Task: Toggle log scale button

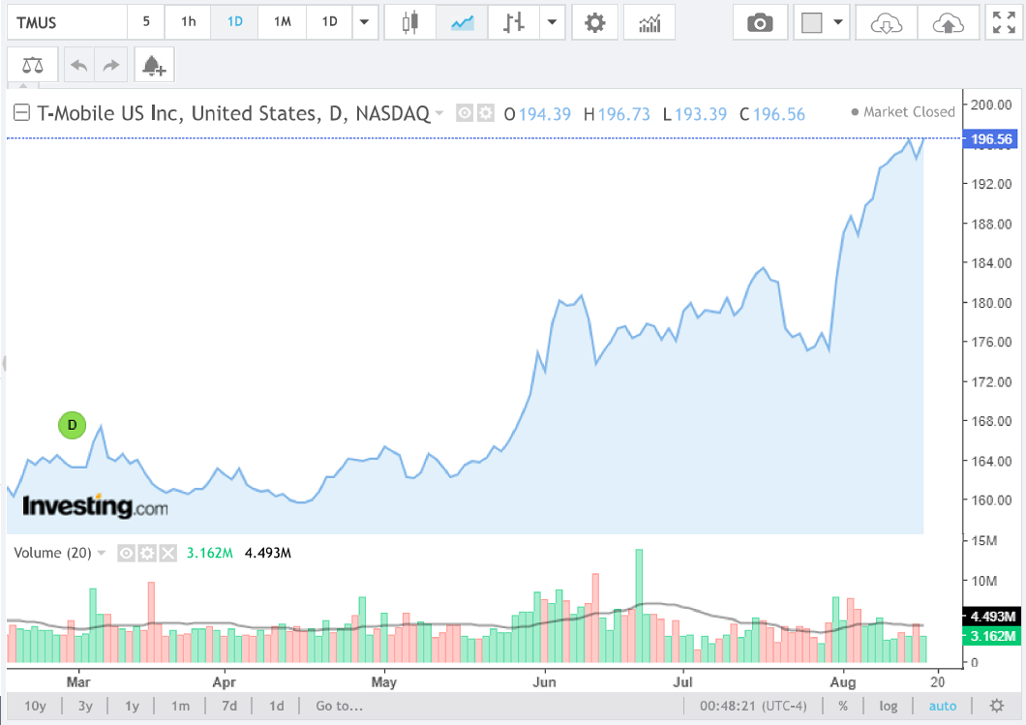Action: [888, 706]
